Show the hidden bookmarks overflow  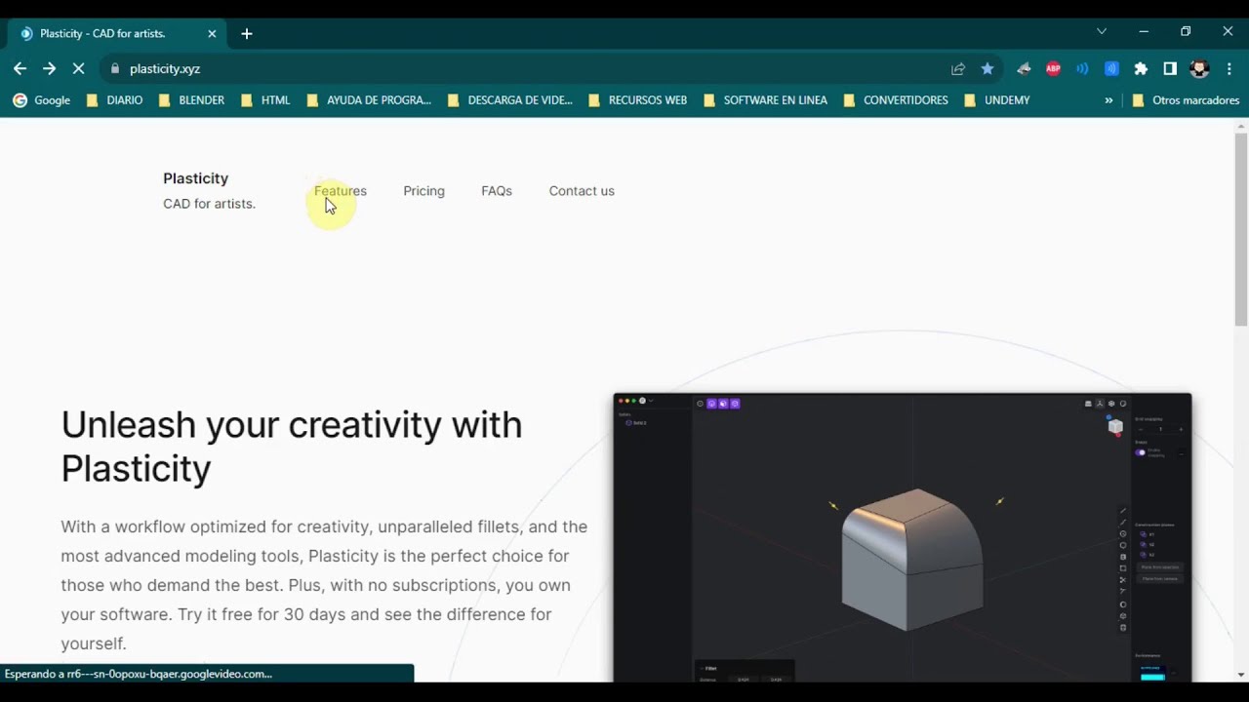click(1108, 99)
